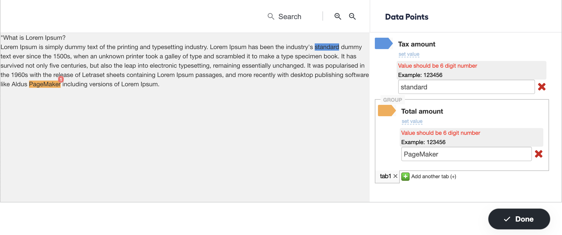The height and width of the screenshot is (235, 562).
Task: Click the Total amount heading
Action: (422, 111)
